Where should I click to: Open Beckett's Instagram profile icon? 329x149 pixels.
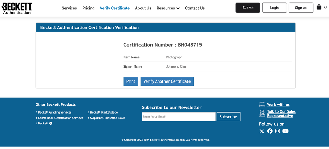278,131
